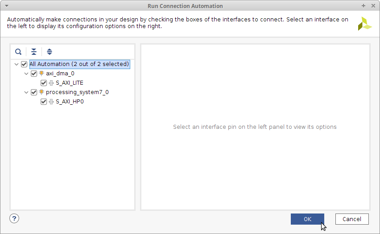
Task: Select the S_AXI_HP0 interface label
Action: tap(70, 102)
